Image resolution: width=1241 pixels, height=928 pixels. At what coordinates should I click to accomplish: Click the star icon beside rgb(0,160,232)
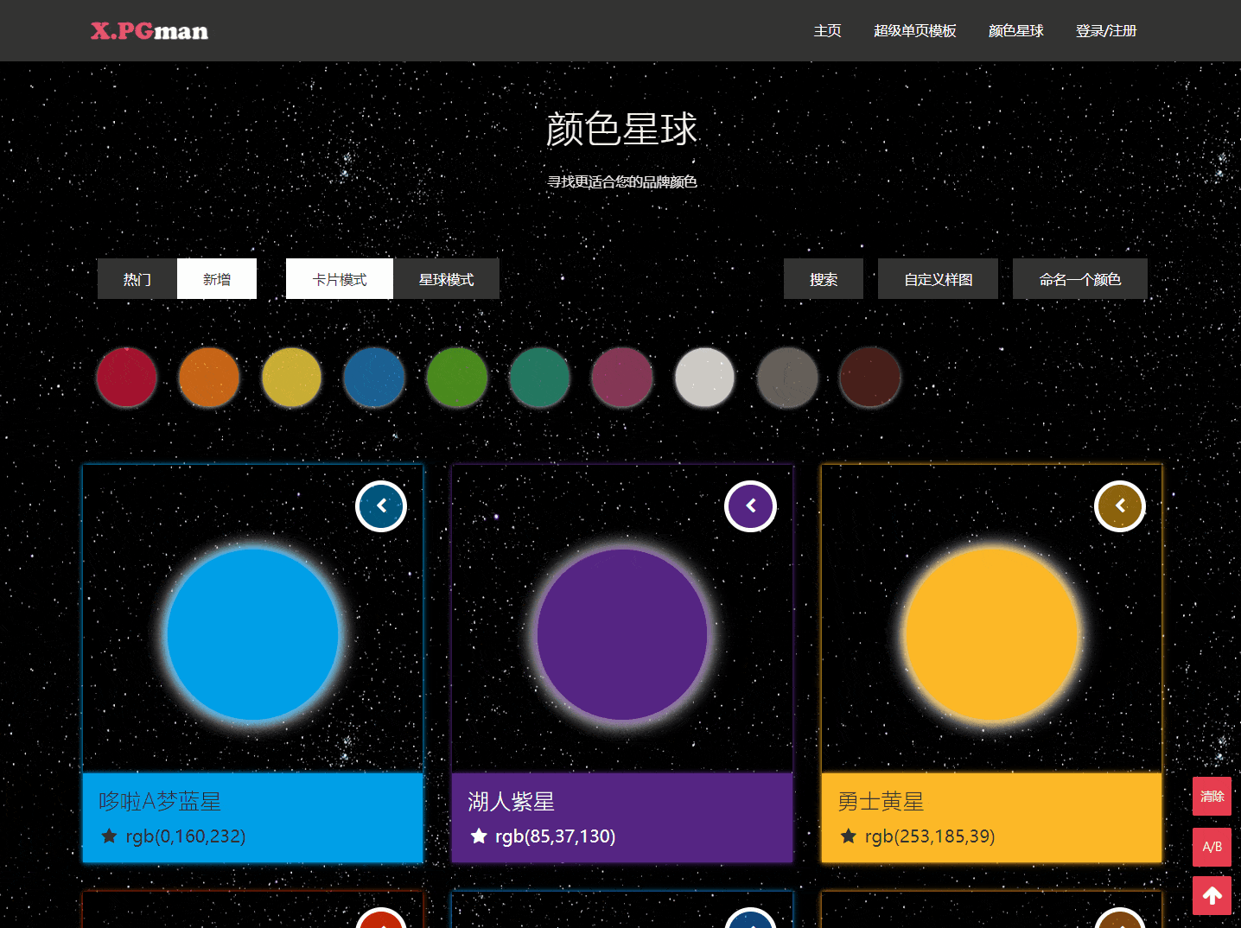click(109, 836)
